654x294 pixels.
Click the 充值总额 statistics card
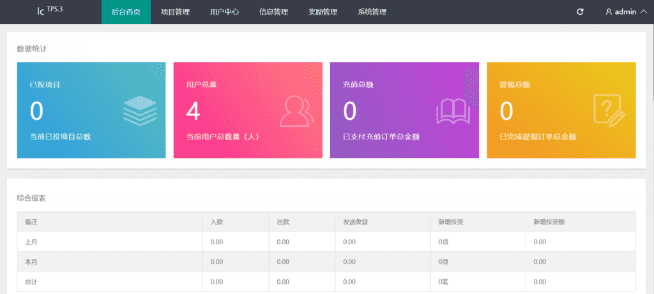click(404, 110)
